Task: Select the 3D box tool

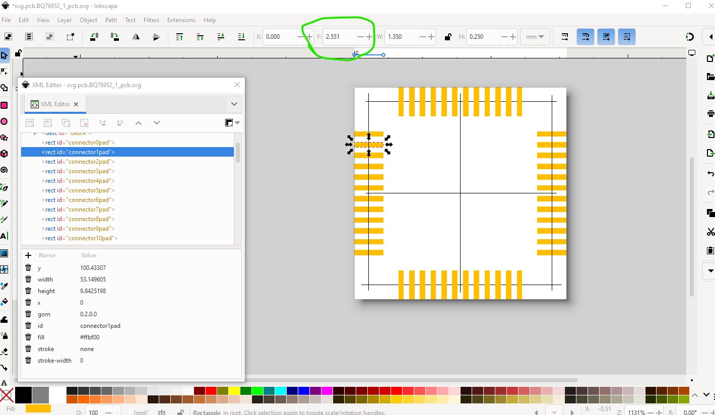Action: 4,154
